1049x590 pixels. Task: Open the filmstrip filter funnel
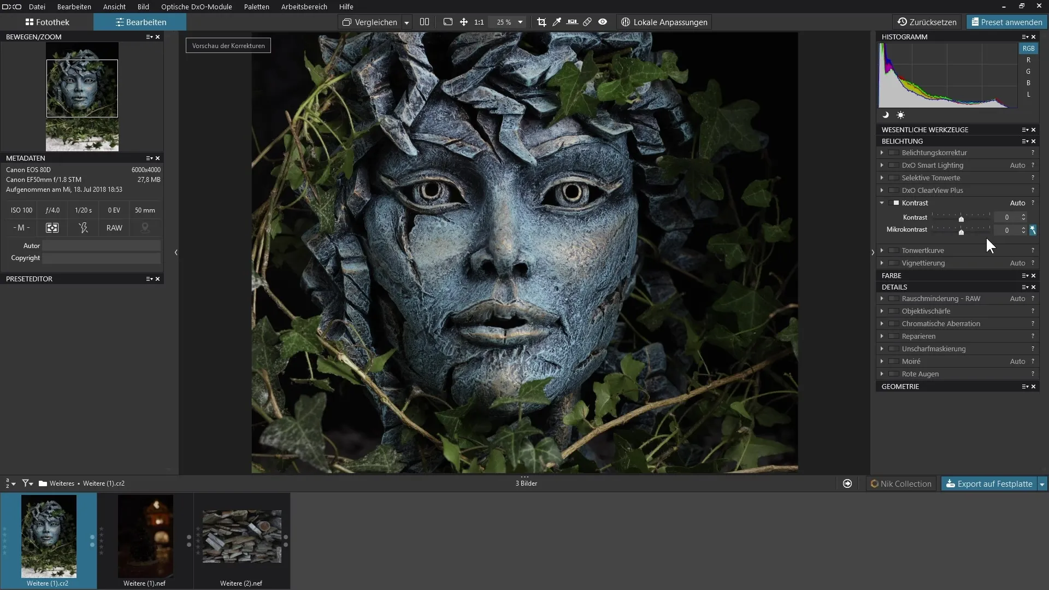[x=27, y=483]
